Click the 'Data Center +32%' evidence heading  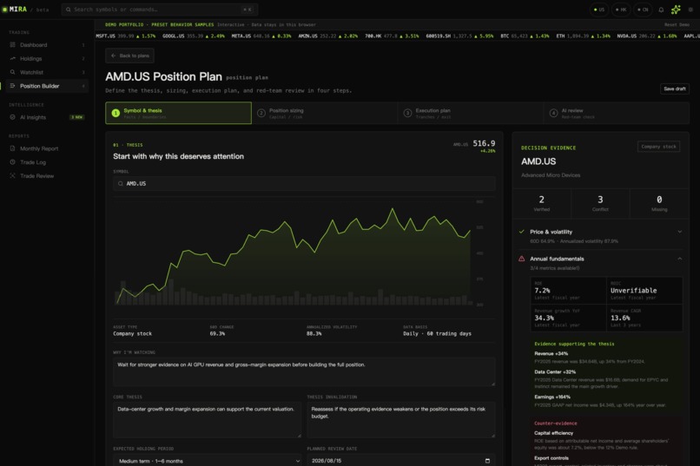point(555,372)
